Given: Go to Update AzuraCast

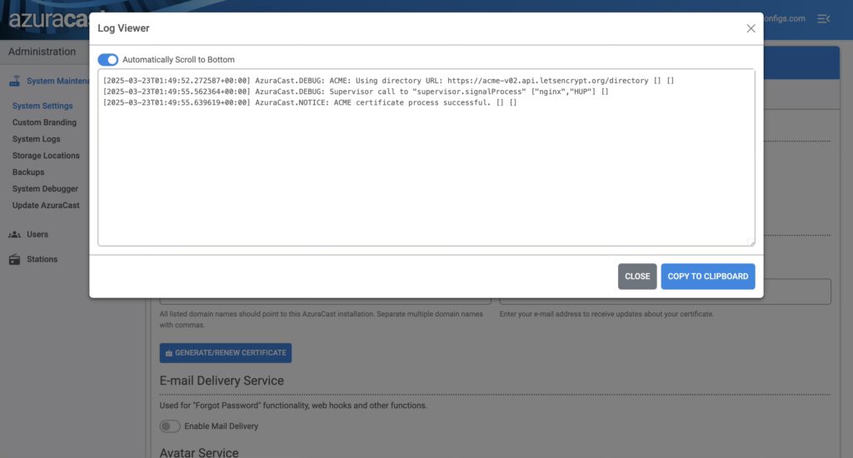Looking at the screenshot, I should tap(46, 205).
